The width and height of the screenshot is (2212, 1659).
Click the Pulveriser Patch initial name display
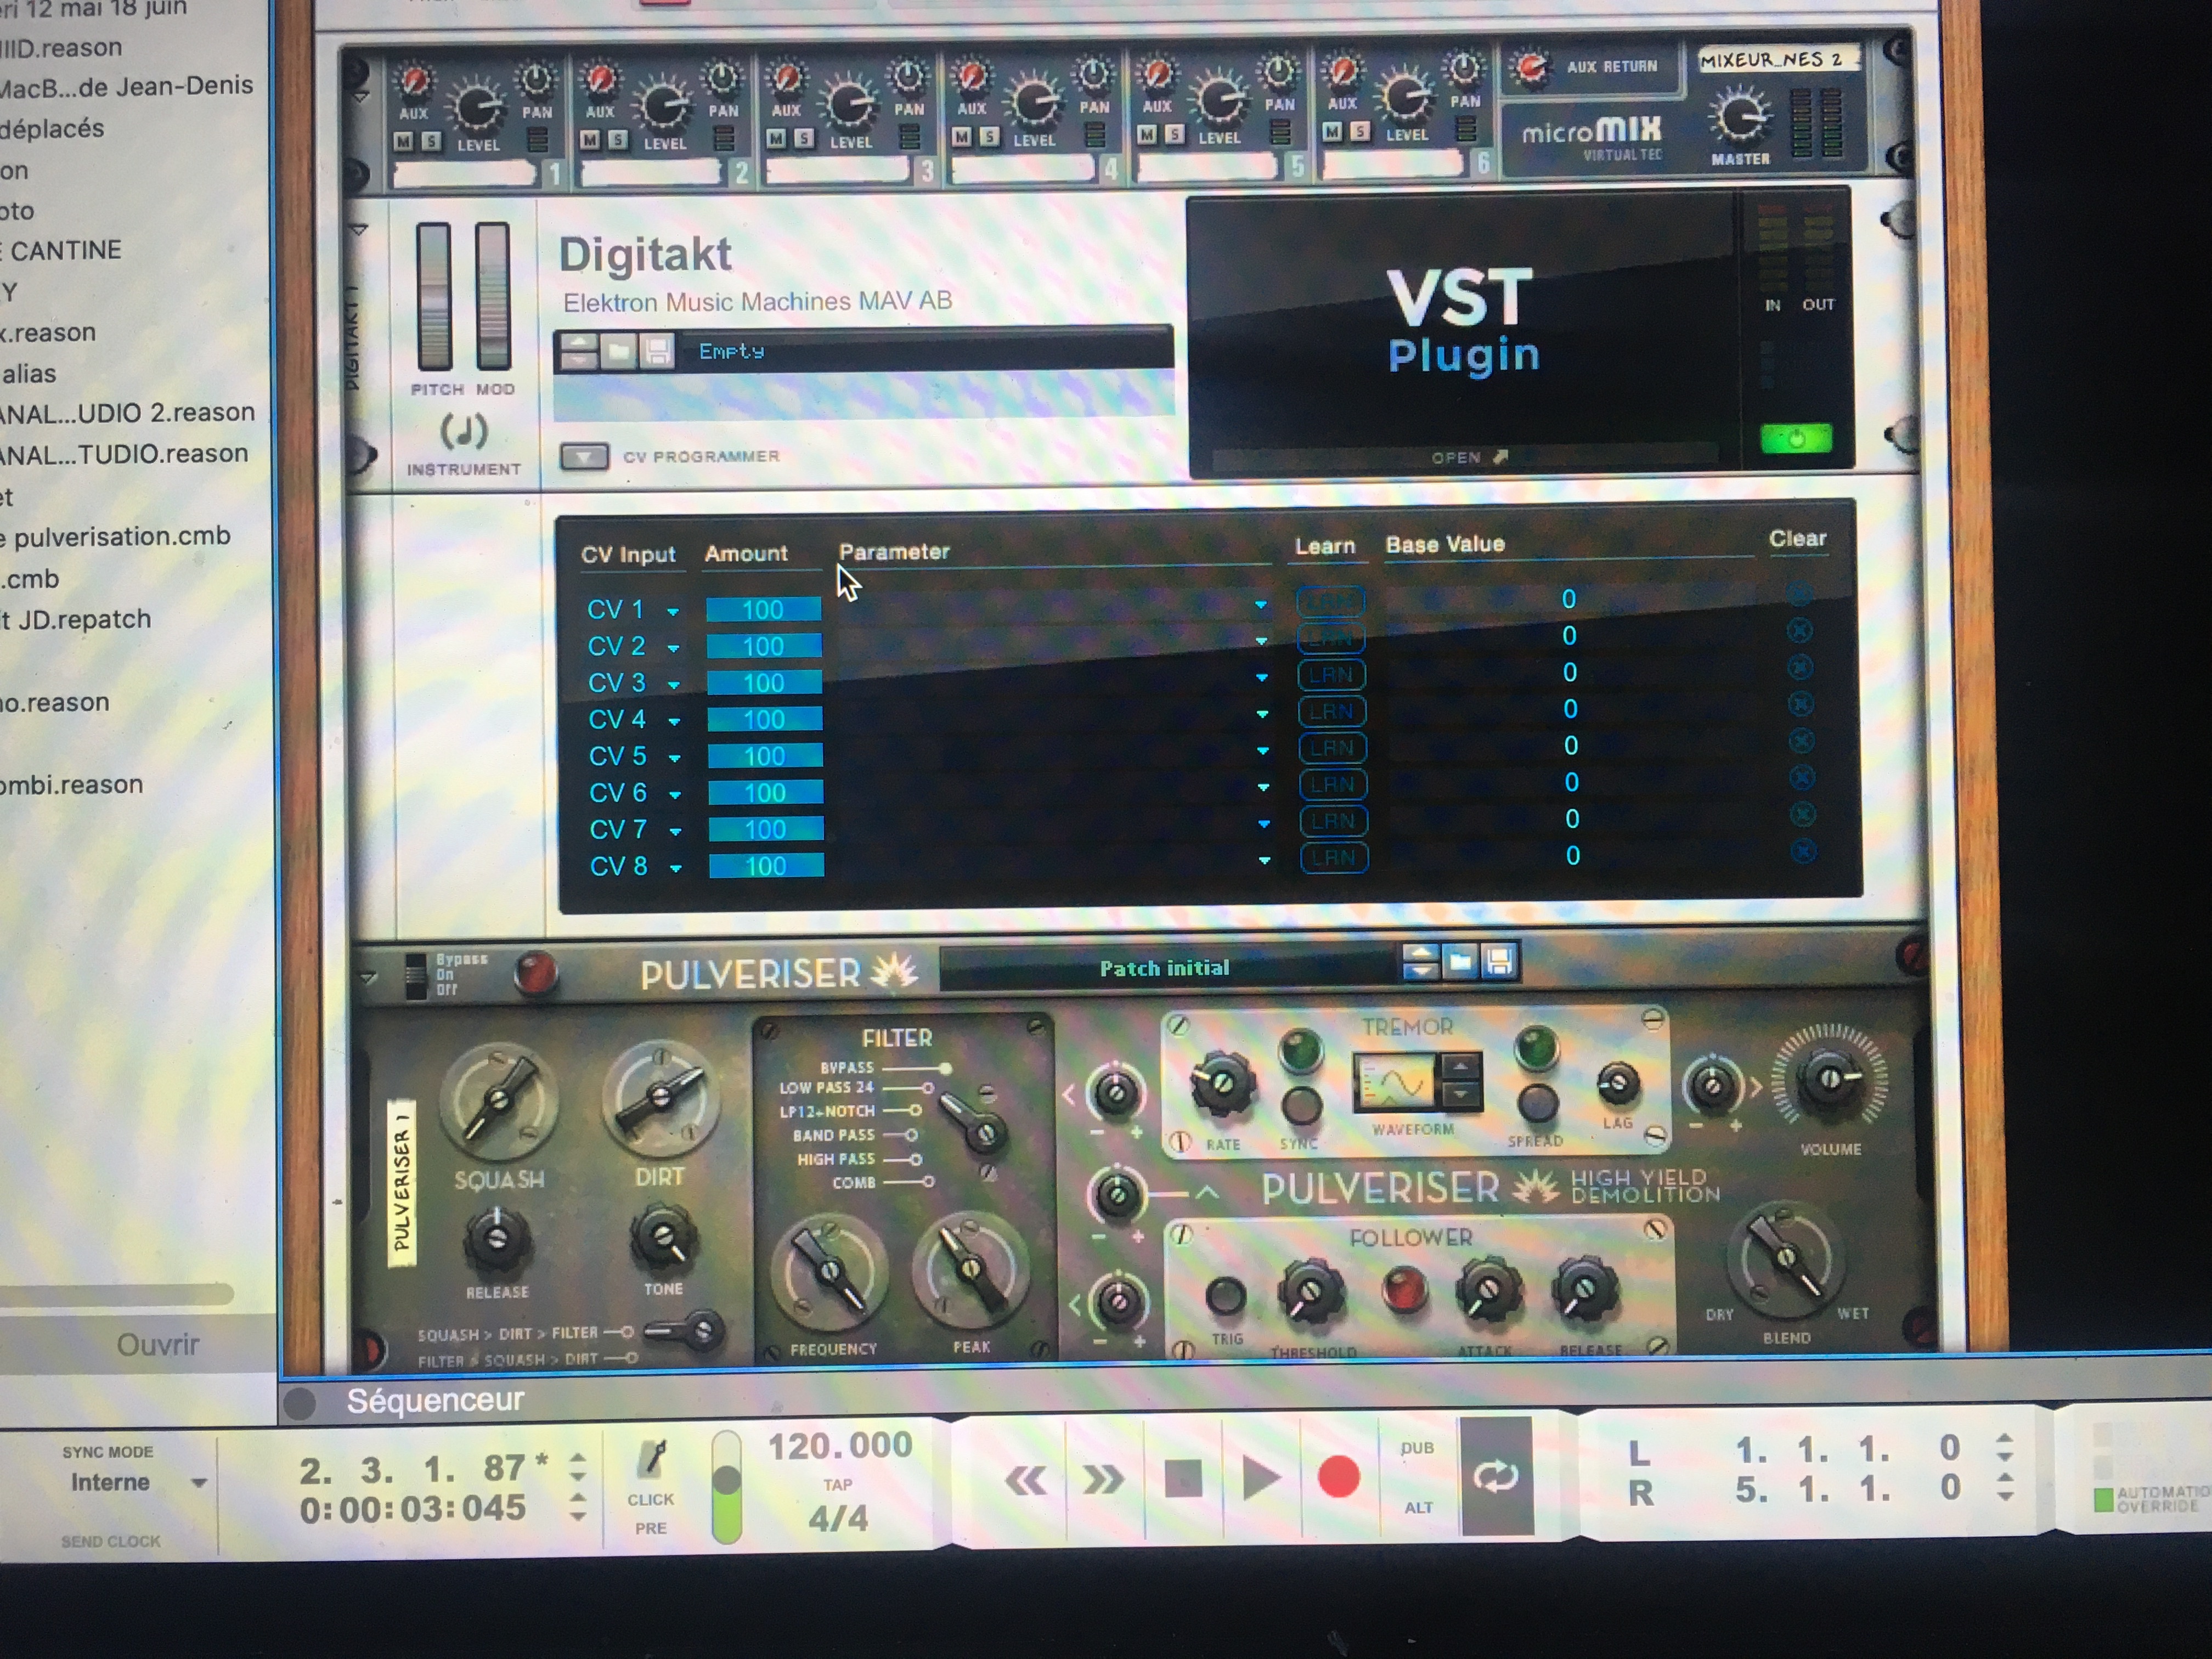[1166, 968]
